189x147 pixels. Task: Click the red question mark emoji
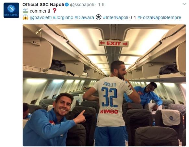tap(54, 11)
